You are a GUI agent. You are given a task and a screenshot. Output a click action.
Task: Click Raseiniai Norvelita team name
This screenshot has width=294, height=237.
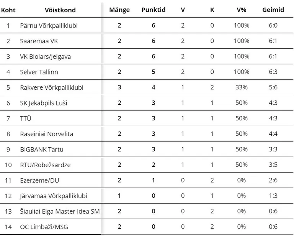pos(46,134)
